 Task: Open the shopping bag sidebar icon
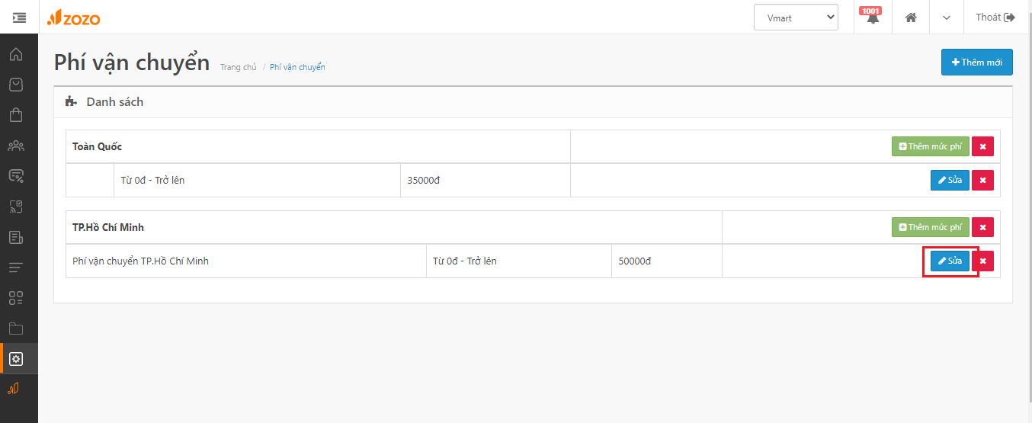click(x=16, y=115)
